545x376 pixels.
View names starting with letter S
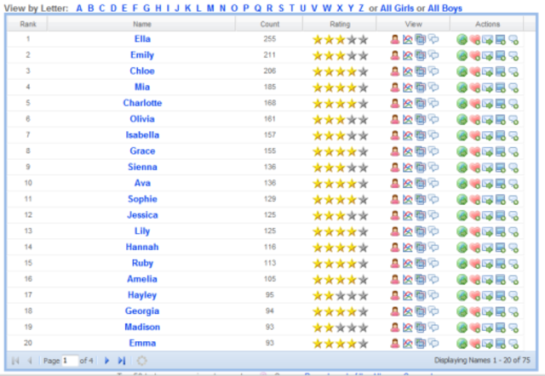coord(281,8)
